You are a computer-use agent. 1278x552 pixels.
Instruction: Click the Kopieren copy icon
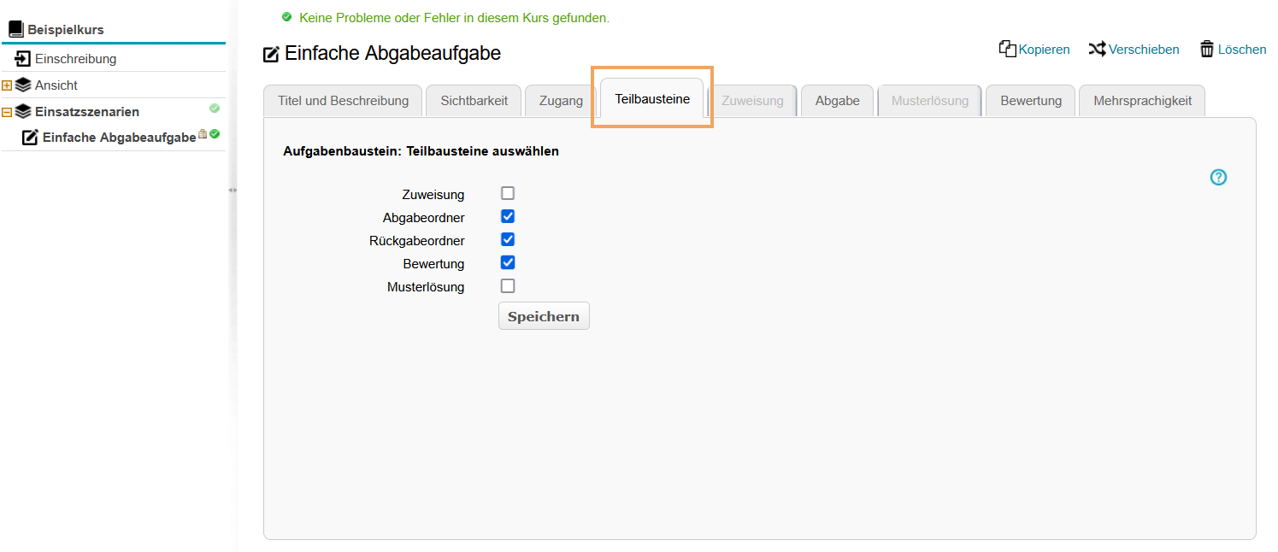[1007, 49]
